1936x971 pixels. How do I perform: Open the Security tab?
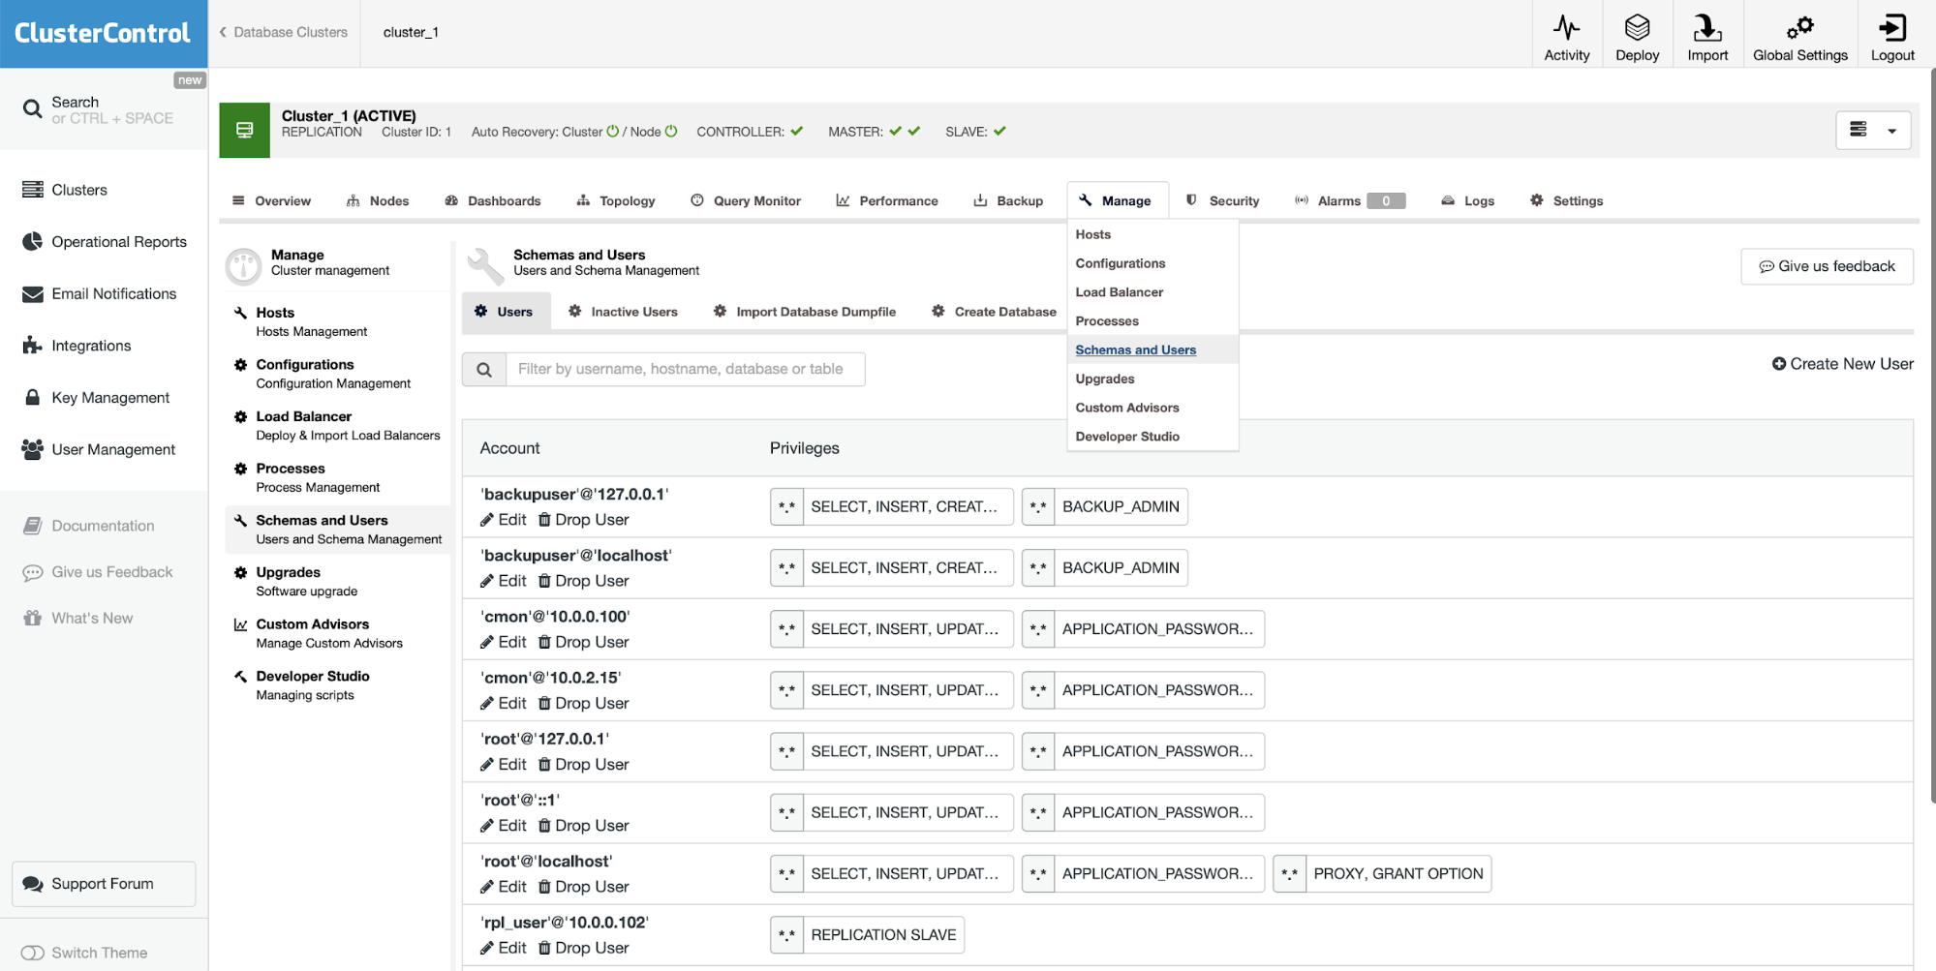(1223, 200)
